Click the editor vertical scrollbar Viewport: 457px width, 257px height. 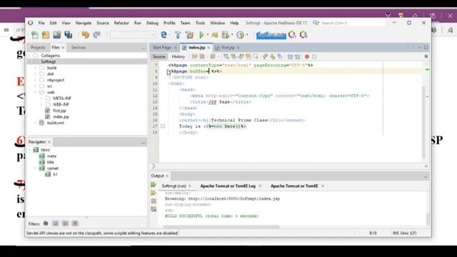point(423,122)
